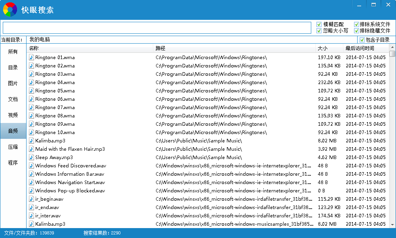Toggle the 包含子目录 checkbox
Image resolution: width=396 pixels, height=238 pixels.
362,40
